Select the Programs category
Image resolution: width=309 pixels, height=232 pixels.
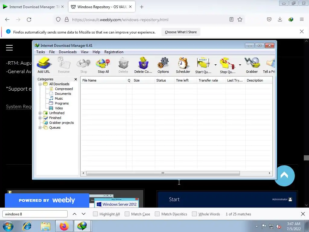click(62, 103)
